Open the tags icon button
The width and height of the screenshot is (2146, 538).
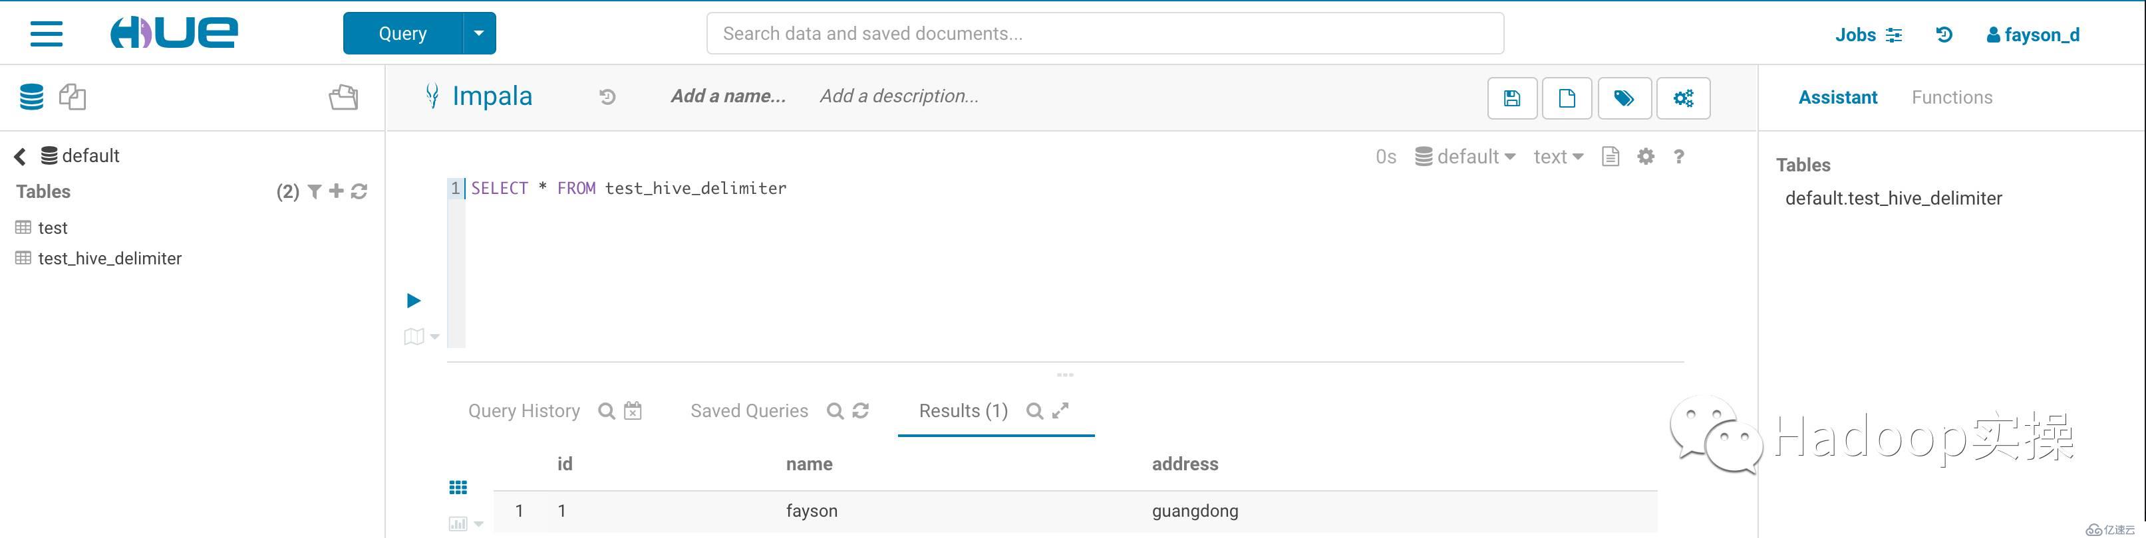1624,99
